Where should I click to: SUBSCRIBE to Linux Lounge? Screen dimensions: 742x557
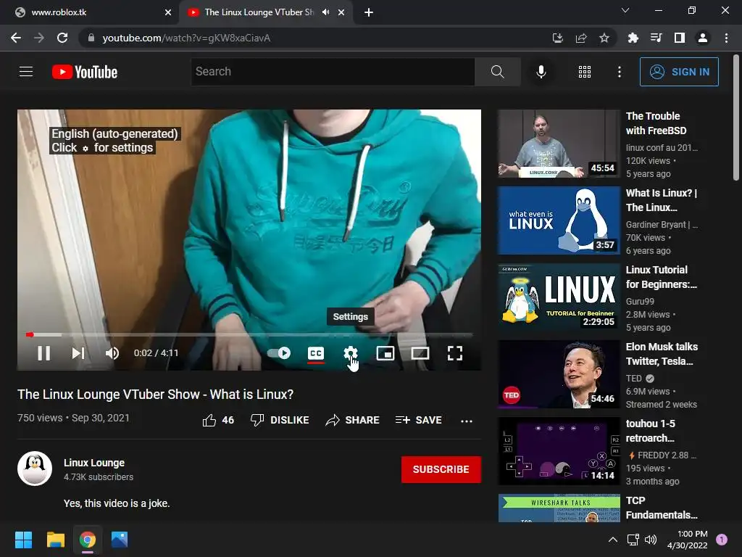pos(441,469)
